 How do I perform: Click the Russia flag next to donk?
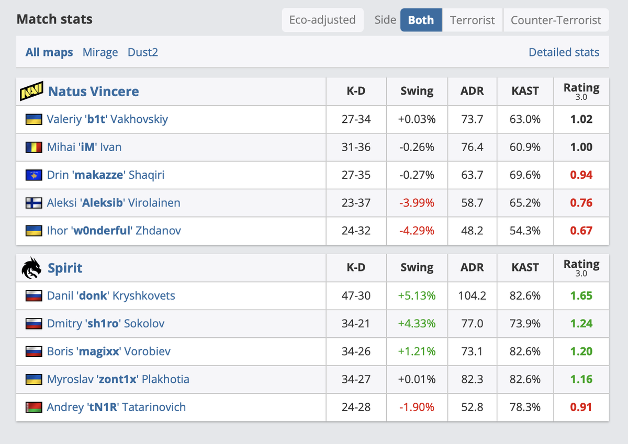(x=33, y=295)
